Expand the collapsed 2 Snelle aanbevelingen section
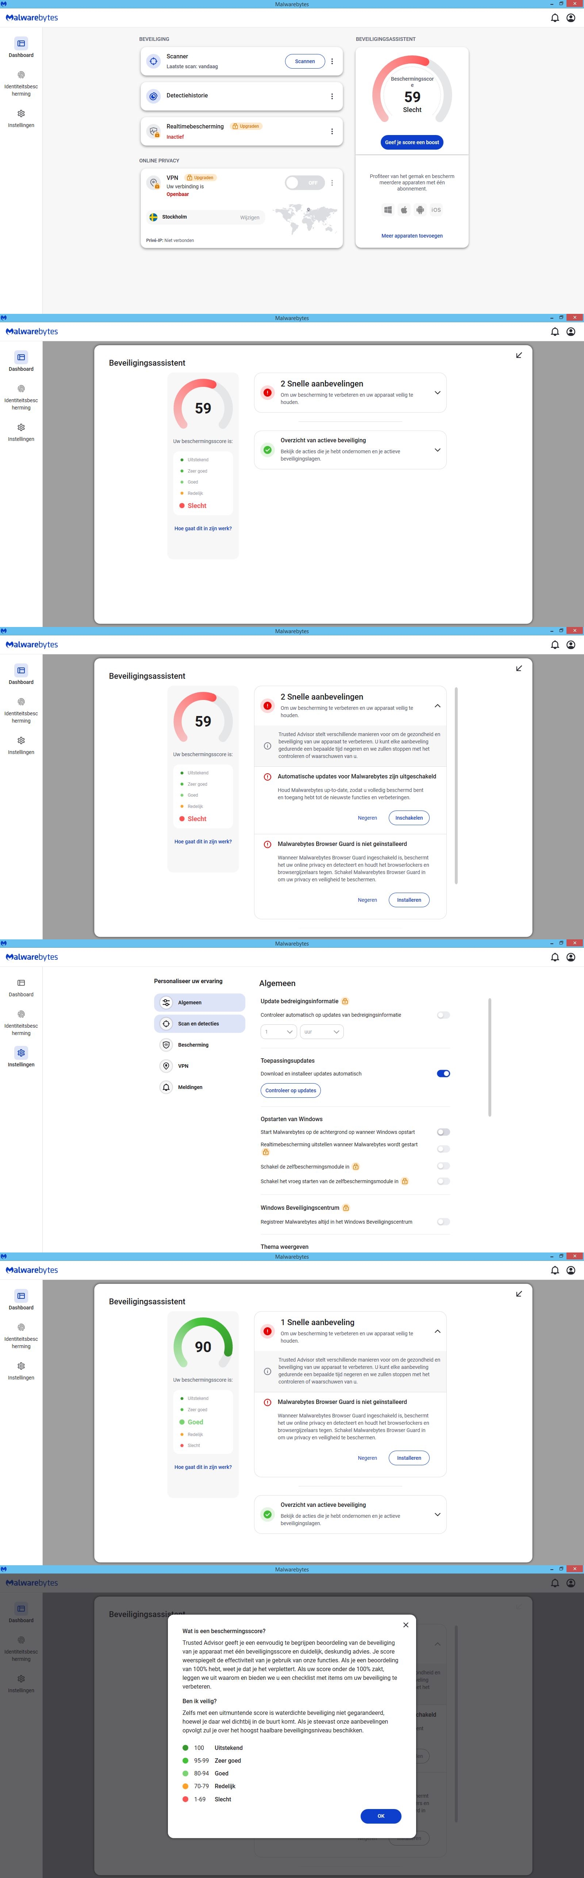Screen dimensions: 584x1878 point(438,392)
